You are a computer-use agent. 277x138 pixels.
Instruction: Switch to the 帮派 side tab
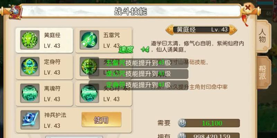pyautogui.click(x=263, y=73)
